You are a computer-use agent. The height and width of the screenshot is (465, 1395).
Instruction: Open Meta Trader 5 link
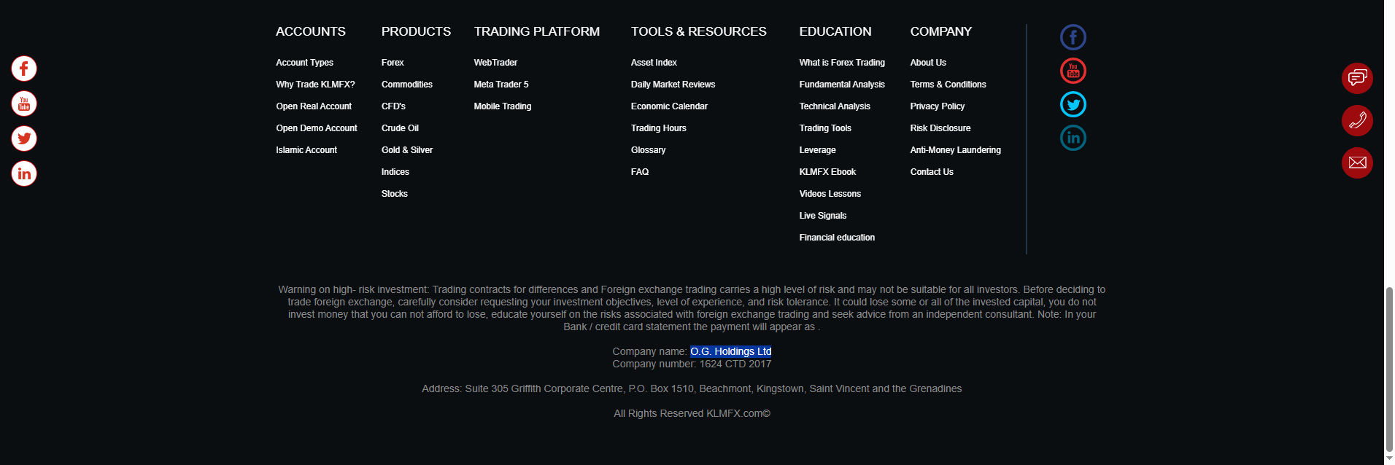tap(501, 85)
